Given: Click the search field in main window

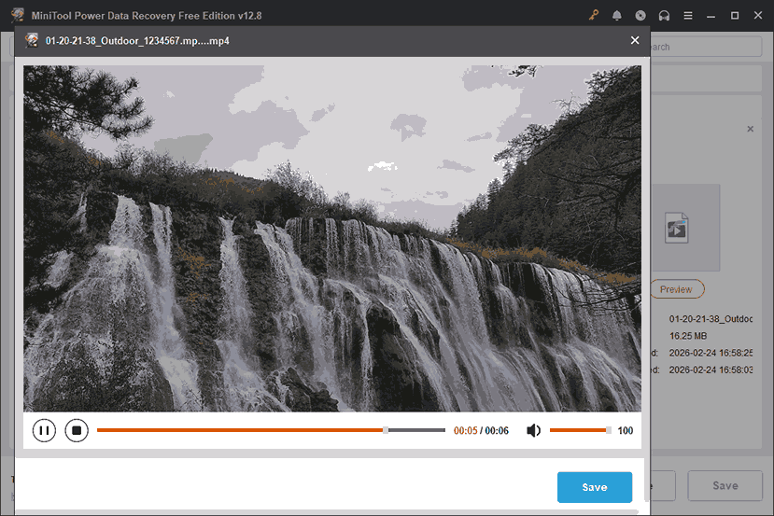Looking at the screenshot, I should point(706,47).
